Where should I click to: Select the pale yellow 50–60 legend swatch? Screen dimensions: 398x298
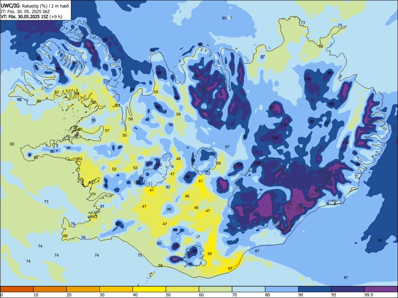(182, 289)
